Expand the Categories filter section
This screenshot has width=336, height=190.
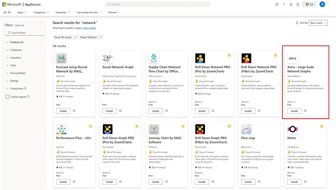pos(14,50)
